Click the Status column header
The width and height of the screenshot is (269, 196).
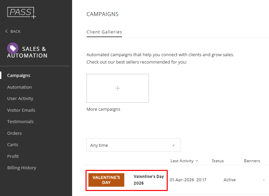(218, 161)
